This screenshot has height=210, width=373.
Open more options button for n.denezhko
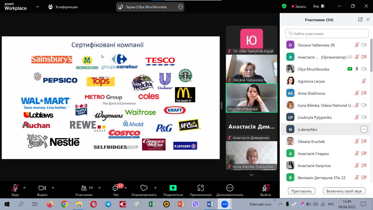click(x=364, y=129)
